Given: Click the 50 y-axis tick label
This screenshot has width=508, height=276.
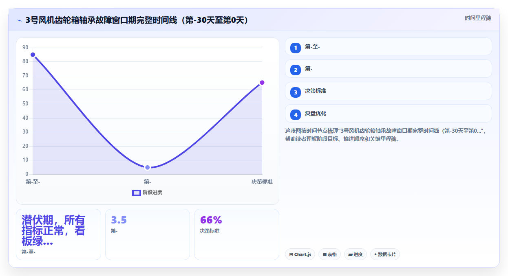Looking at the screenshot, I should pos(25,104).
